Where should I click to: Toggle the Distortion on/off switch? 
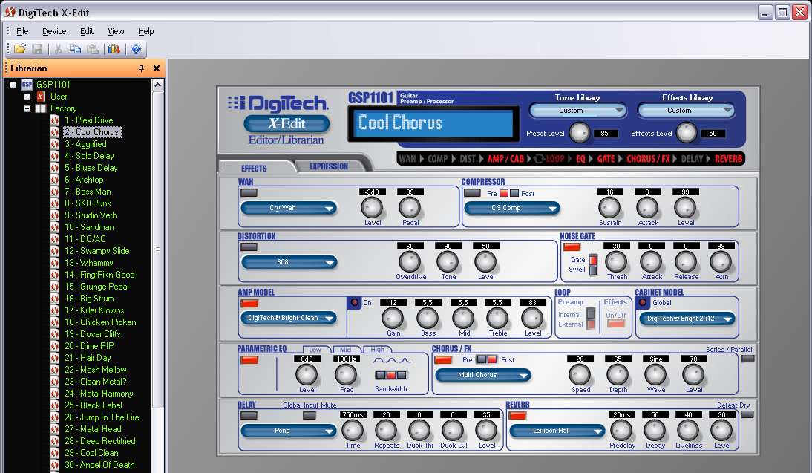(x=249, y=247)
